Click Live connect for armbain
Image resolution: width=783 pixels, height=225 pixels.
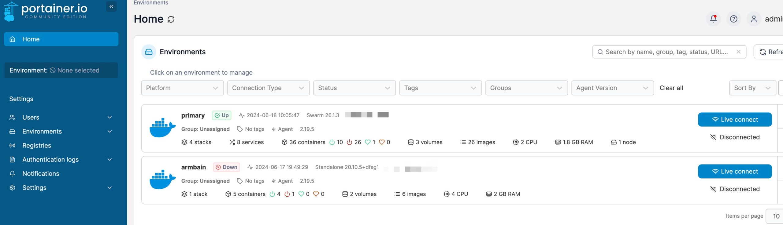pyautogui.click(x=735, y=172)
